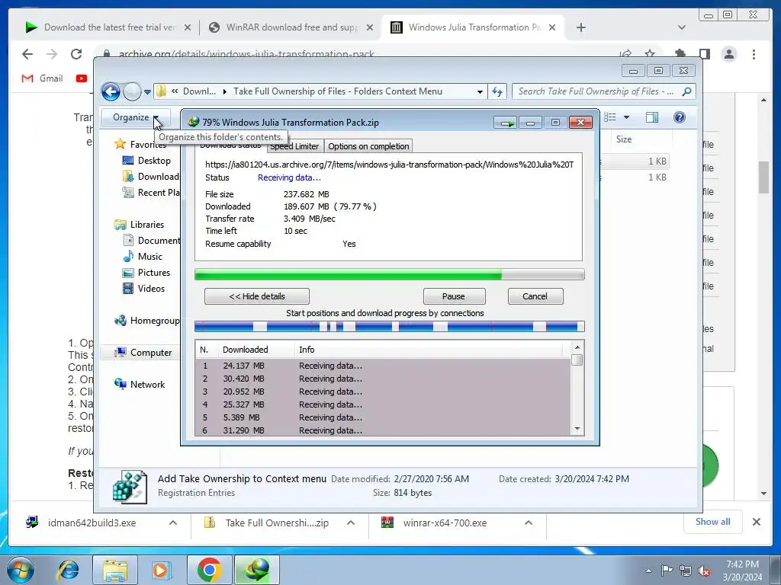
Task: Open Explorer help question mark icon
Action: click(x=679, y=117)
